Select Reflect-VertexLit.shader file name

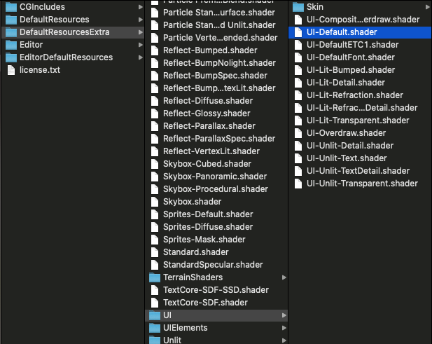pyautogui.click(x=211, y=151)
